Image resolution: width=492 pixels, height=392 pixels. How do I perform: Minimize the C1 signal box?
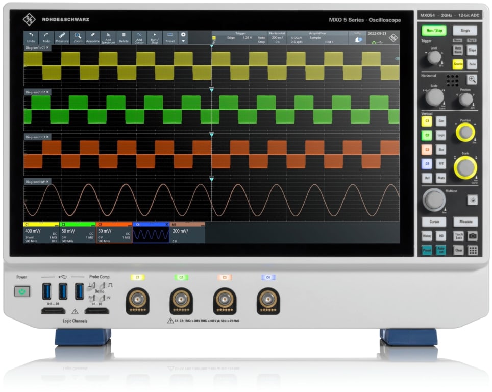pos(56,225)
